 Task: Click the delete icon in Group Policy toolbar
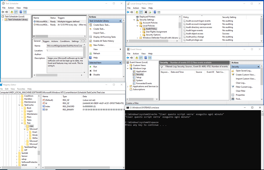[146, 12]
